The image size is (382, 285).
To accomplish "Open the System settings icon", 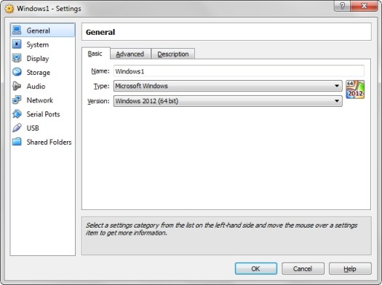I will click(17, 44).
